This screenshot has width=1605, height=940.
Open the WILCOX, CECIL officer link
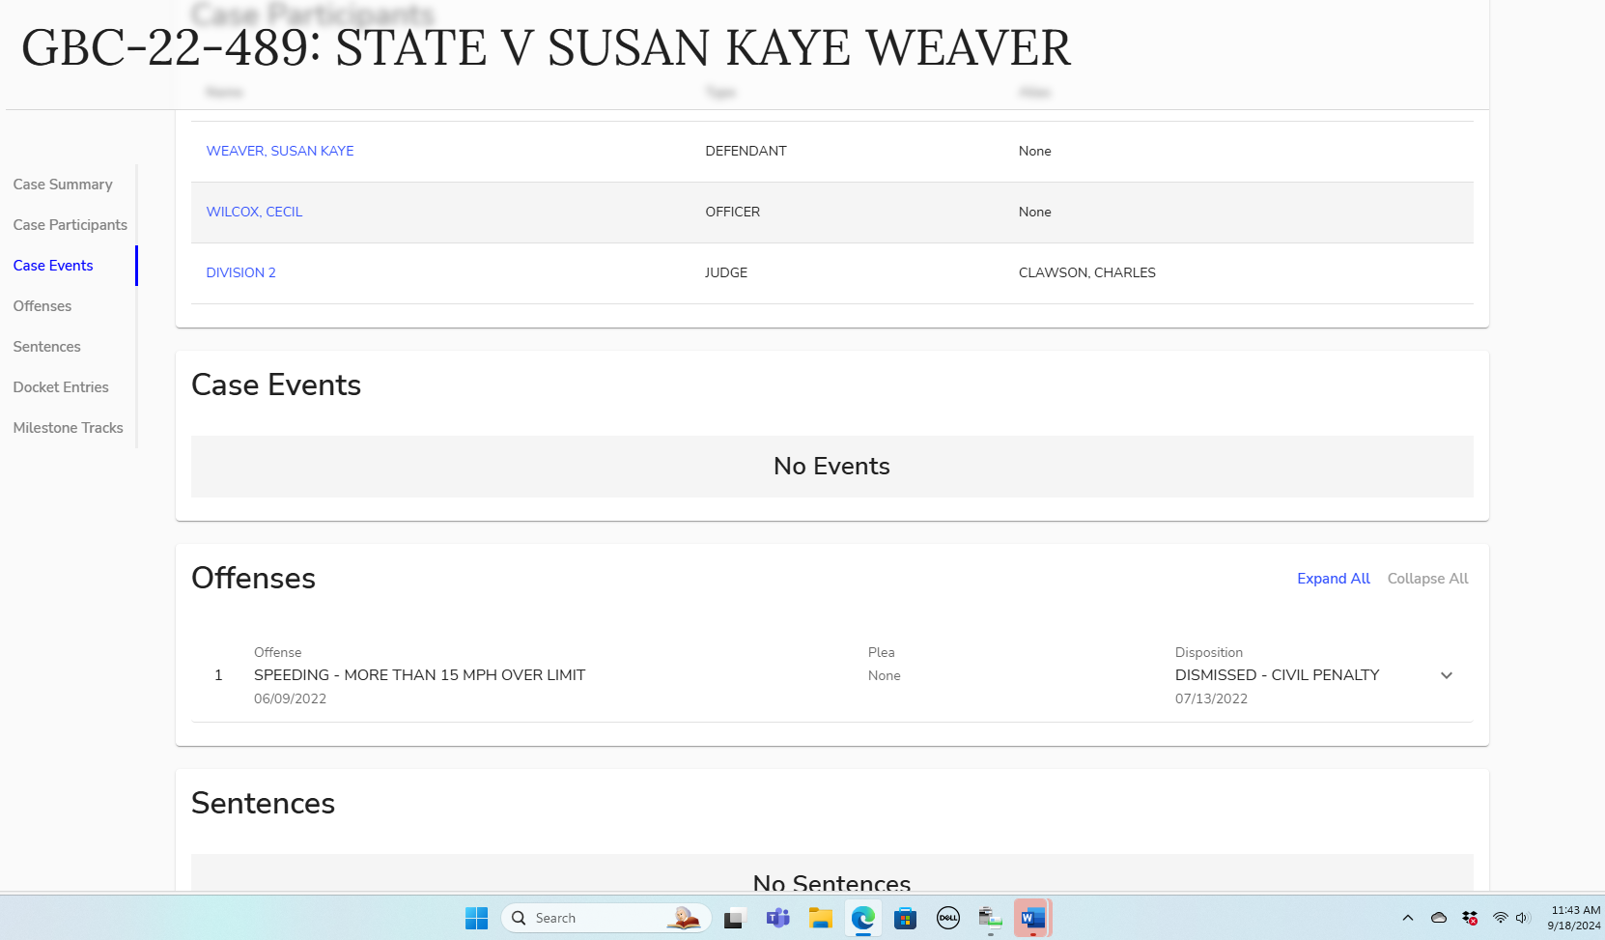coord(254,212)
